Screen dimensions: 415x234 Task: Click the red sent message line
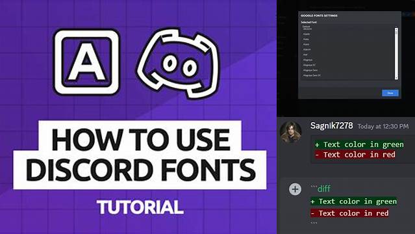[x=355, y=155]
